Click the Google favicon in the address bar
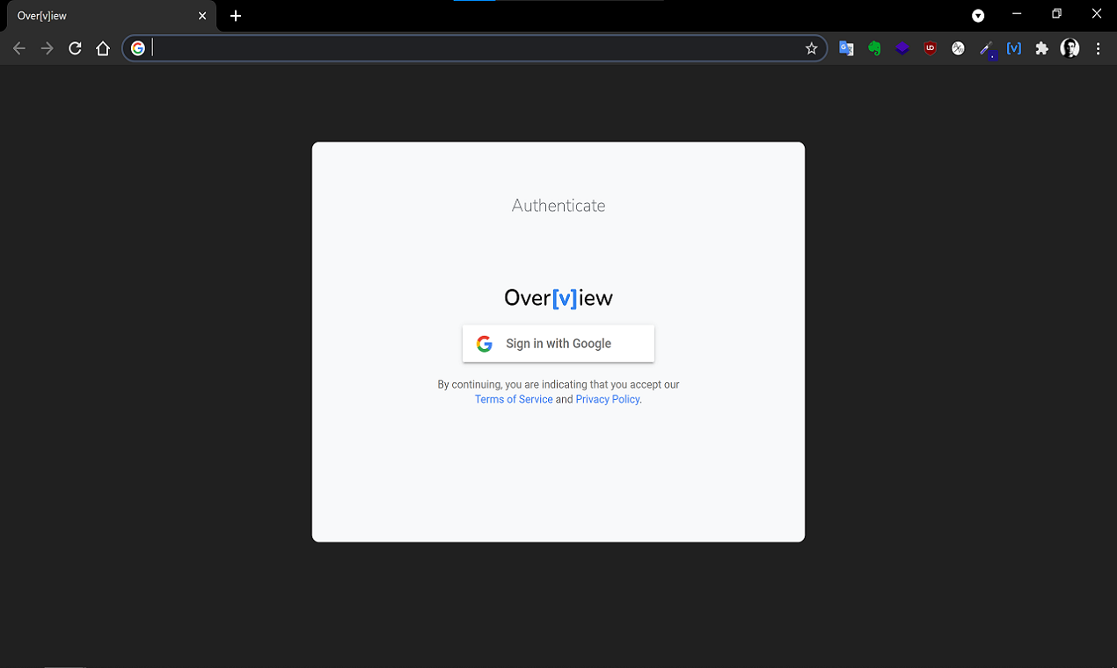Viewport: 1117px width, 668px height. coord(138,47)
